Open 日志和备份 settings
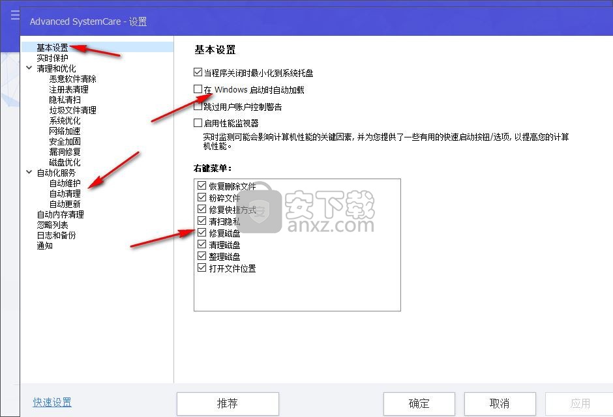613x417 pixels. point(56,235)
